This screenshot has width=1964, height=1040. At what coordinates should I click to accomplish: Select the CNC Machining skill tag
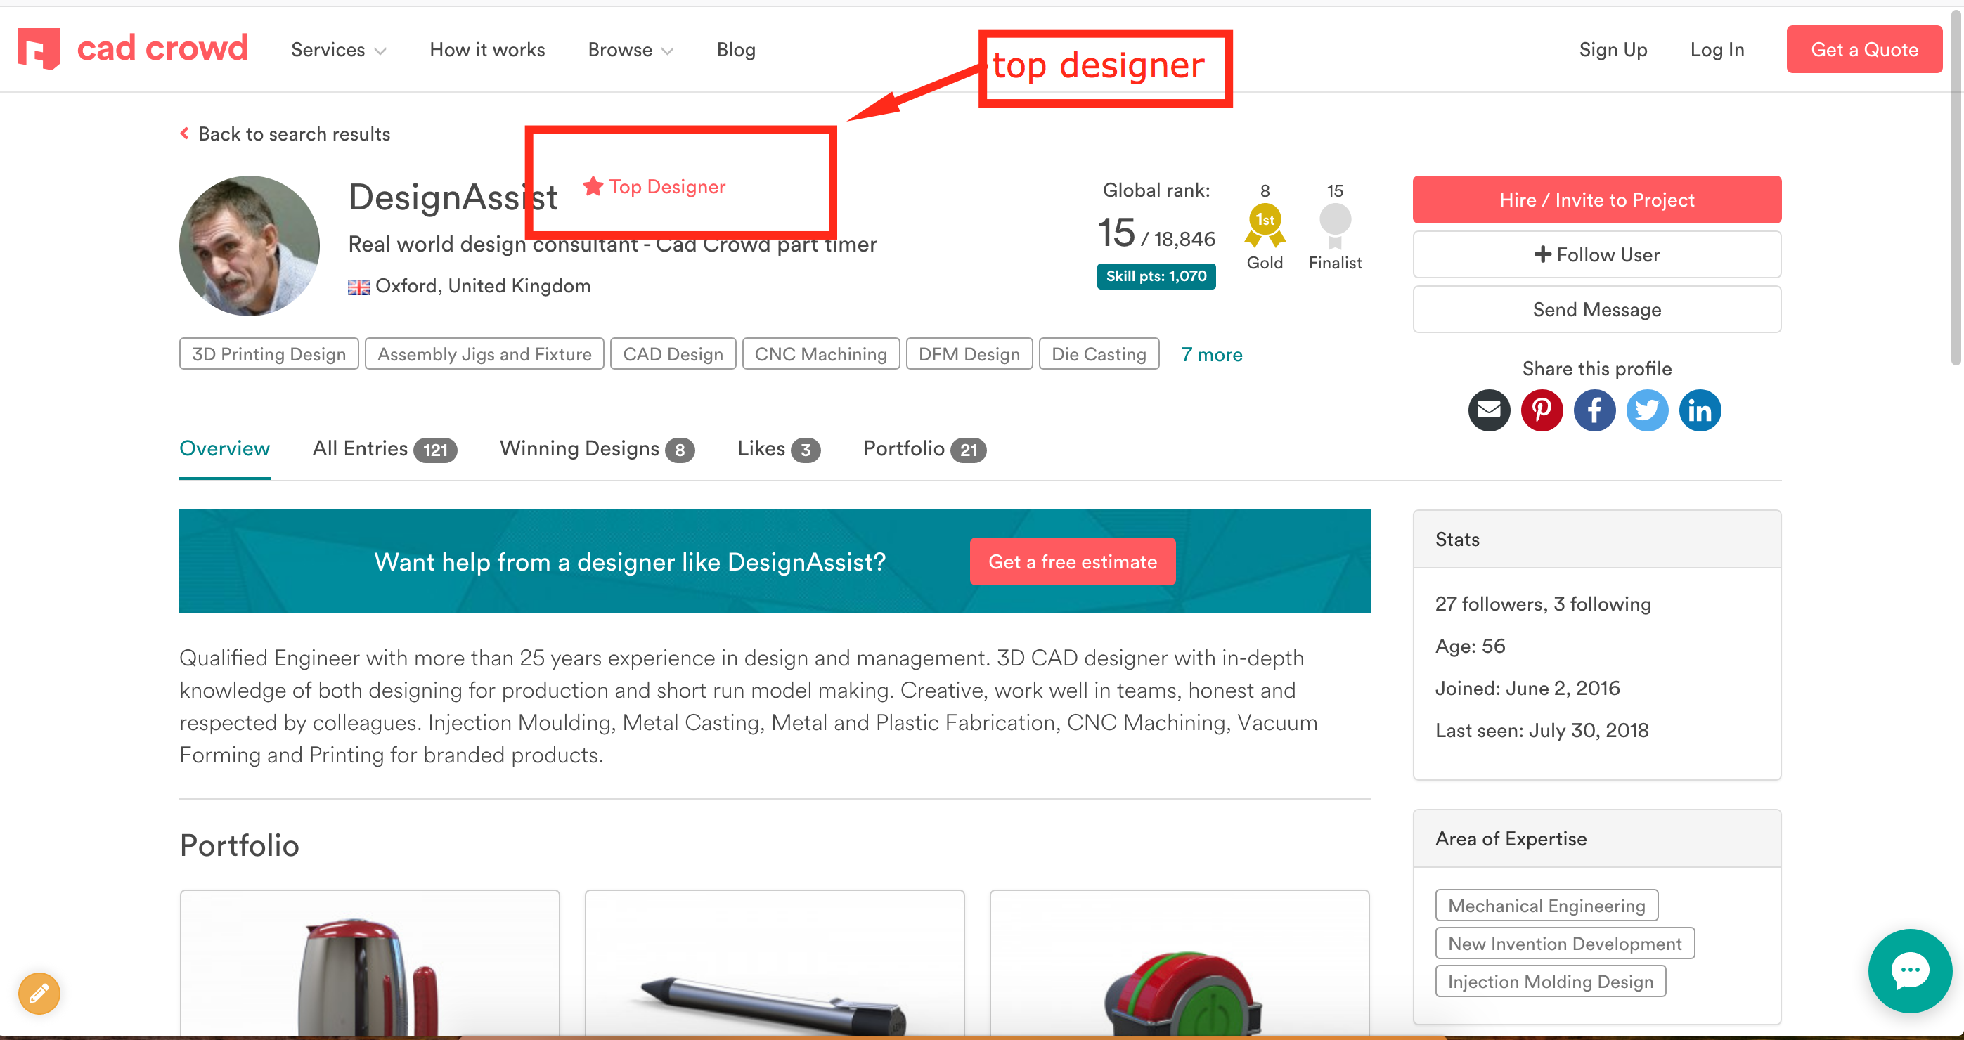[x=820, y=353]
